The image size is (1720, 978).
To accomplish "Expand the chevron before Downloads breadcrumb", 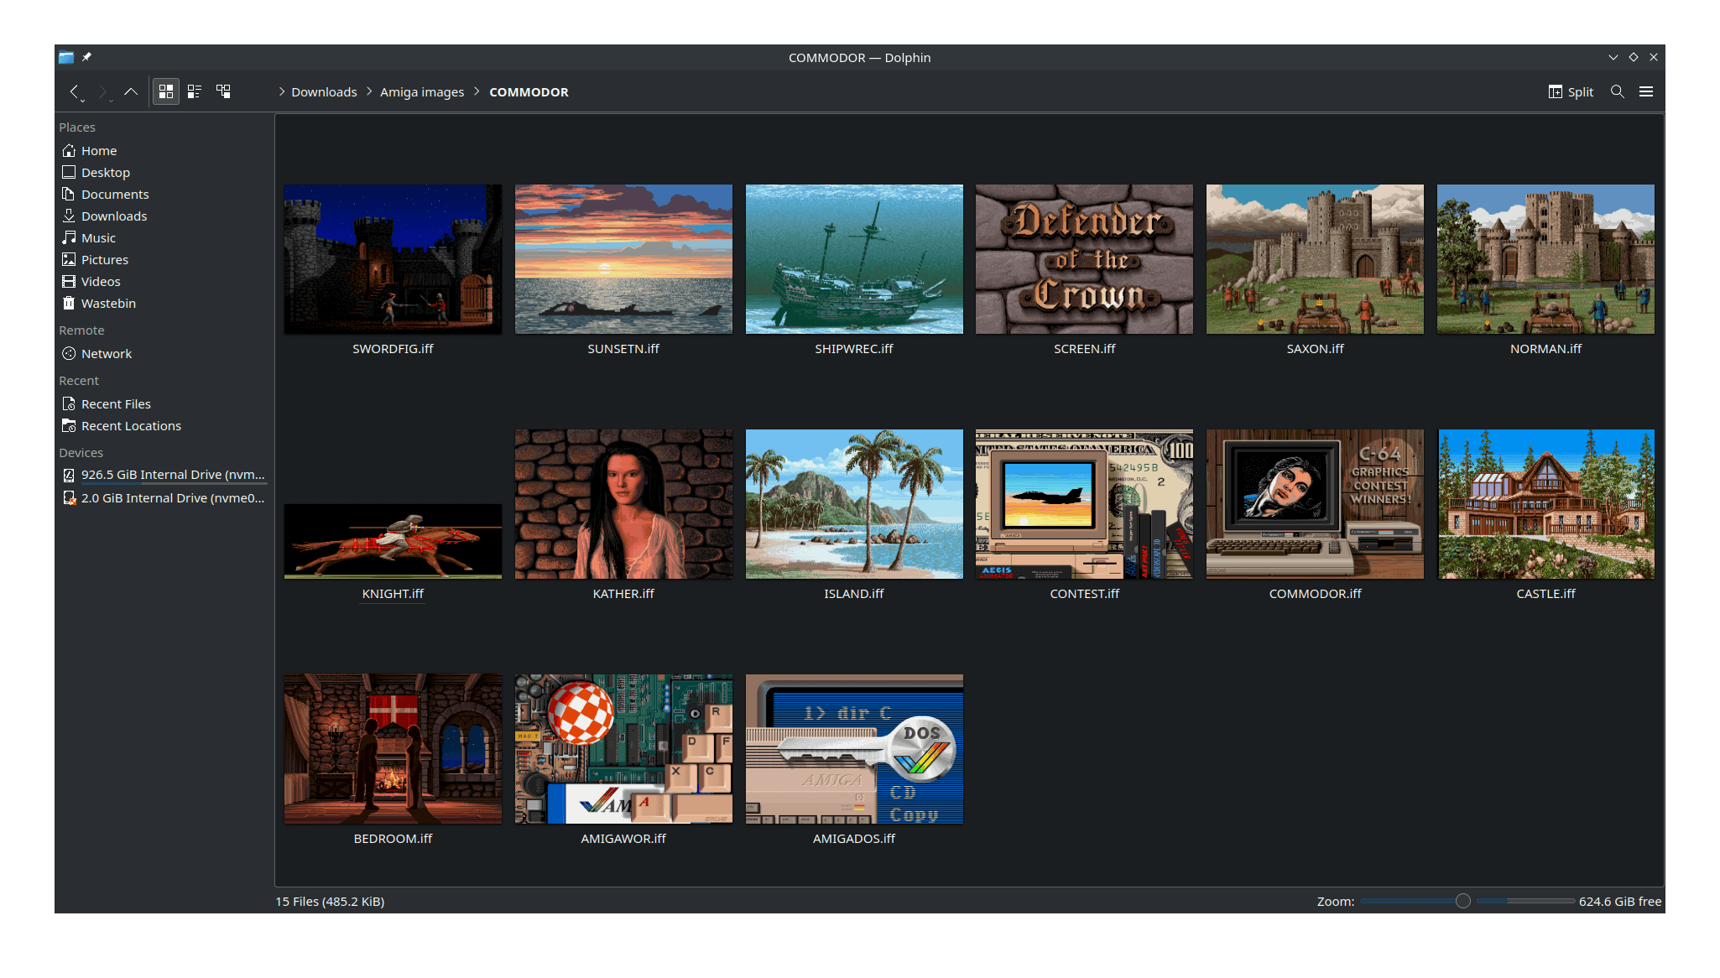I will (282, 91).
